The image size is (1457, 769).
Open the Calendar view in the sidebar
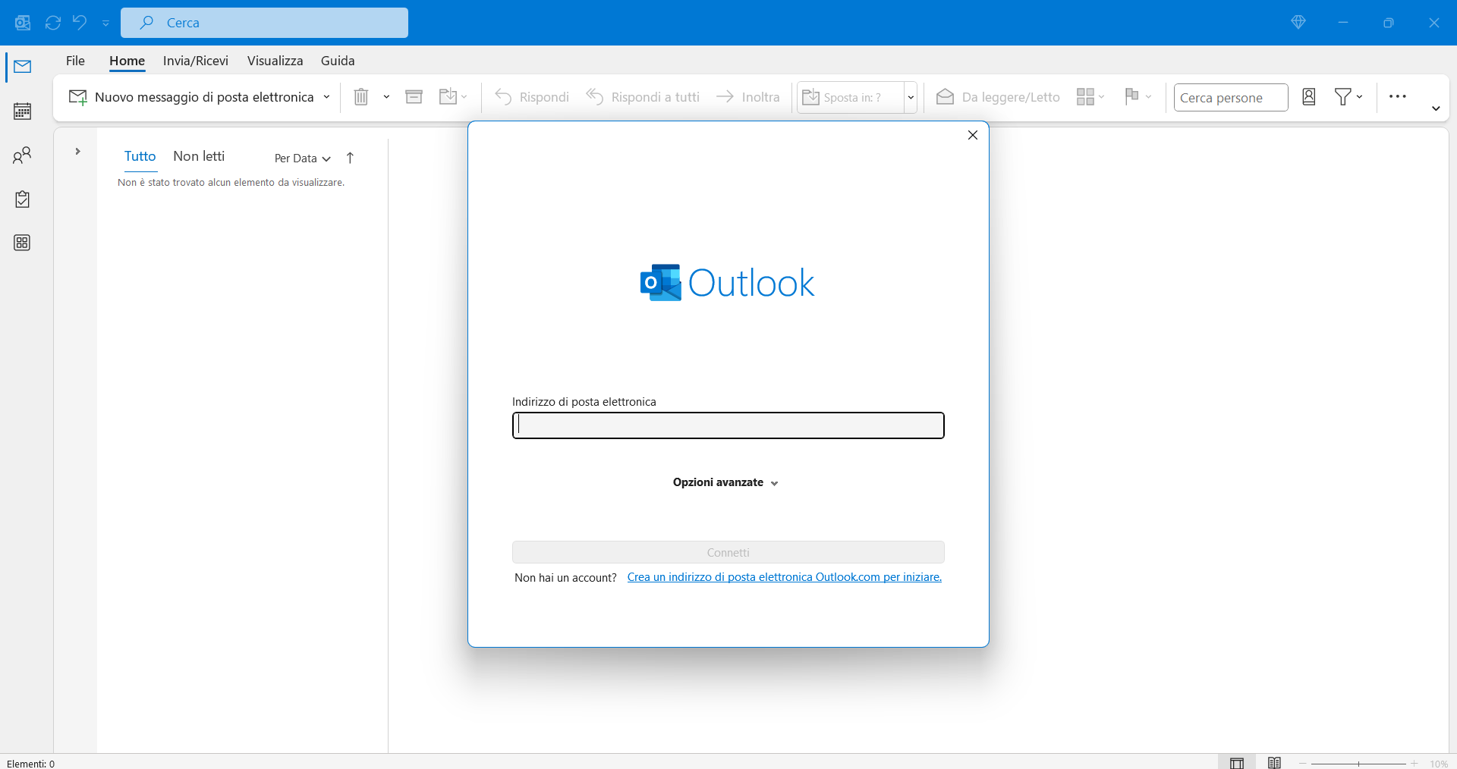coord(22,111)
